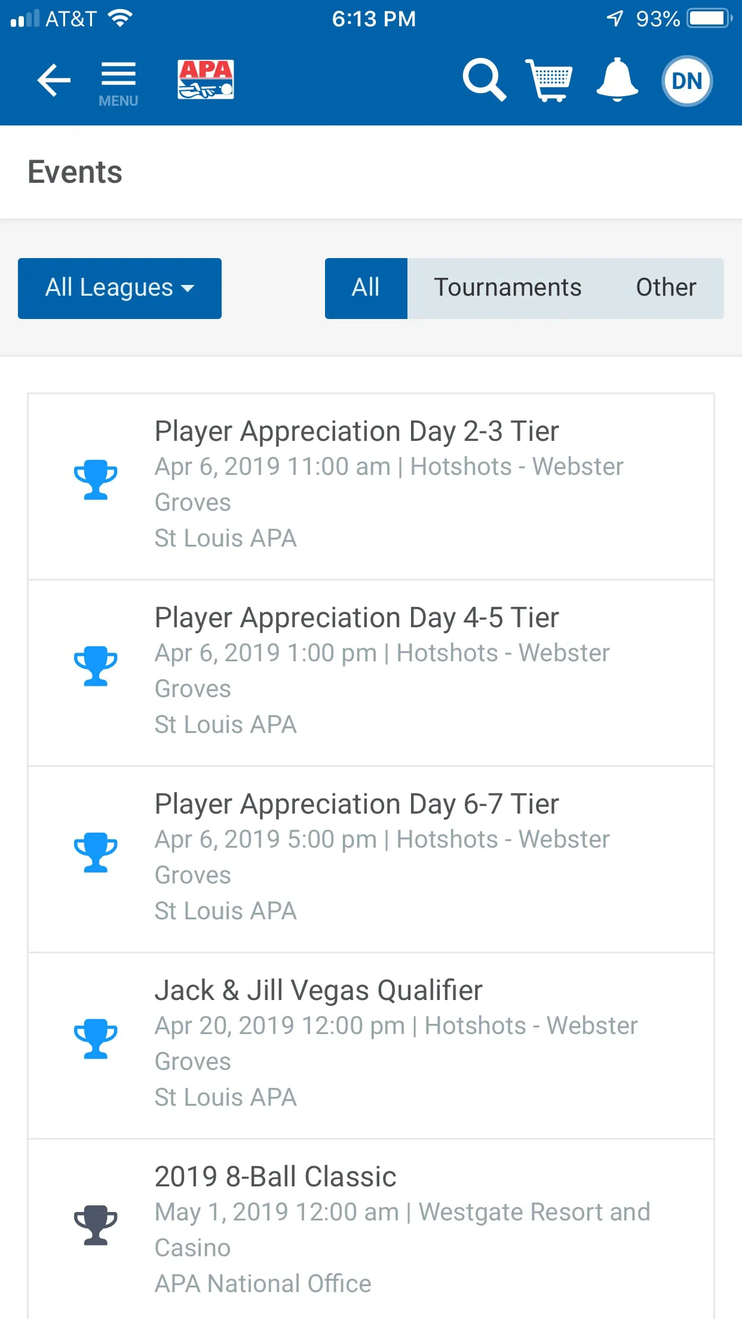Select the All filter tab
Viewport: 742px width, 1319px height.
click(366, 288)
